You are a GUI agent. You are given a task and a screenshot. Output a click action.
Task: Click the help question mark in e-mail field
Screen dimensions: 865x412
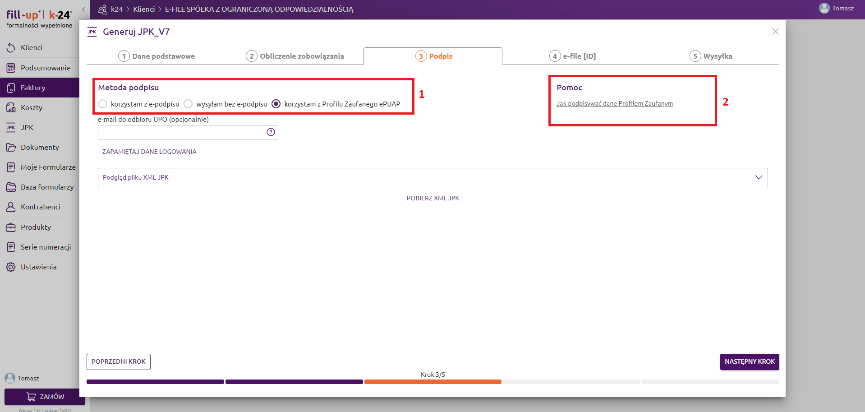[x=271, y=132]
